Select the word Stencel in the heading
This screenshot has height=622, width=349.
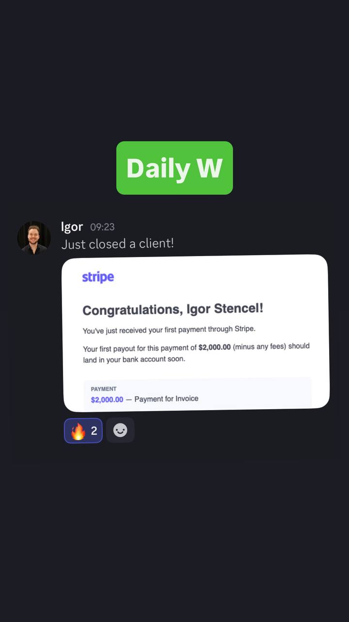tap(239, 309)
